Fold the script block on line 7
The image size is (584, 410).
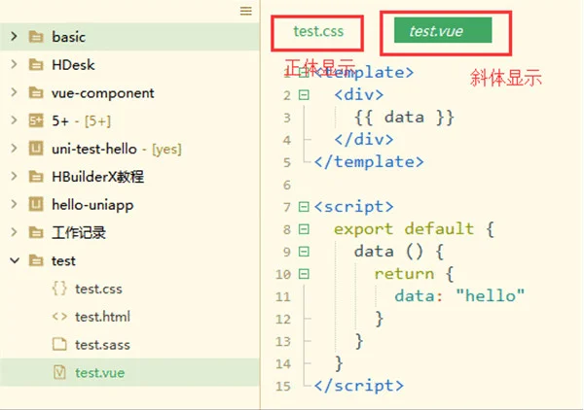(x=304, y=207)
